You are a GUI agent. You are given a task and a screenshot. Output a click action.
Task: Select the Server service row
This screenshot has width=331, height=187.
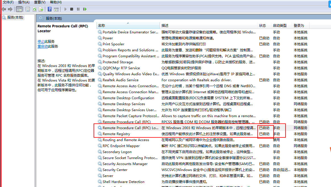coord(203,176)
